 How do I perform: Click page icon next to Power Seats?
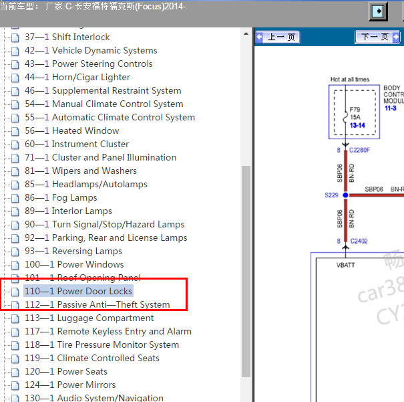point(15,373)
